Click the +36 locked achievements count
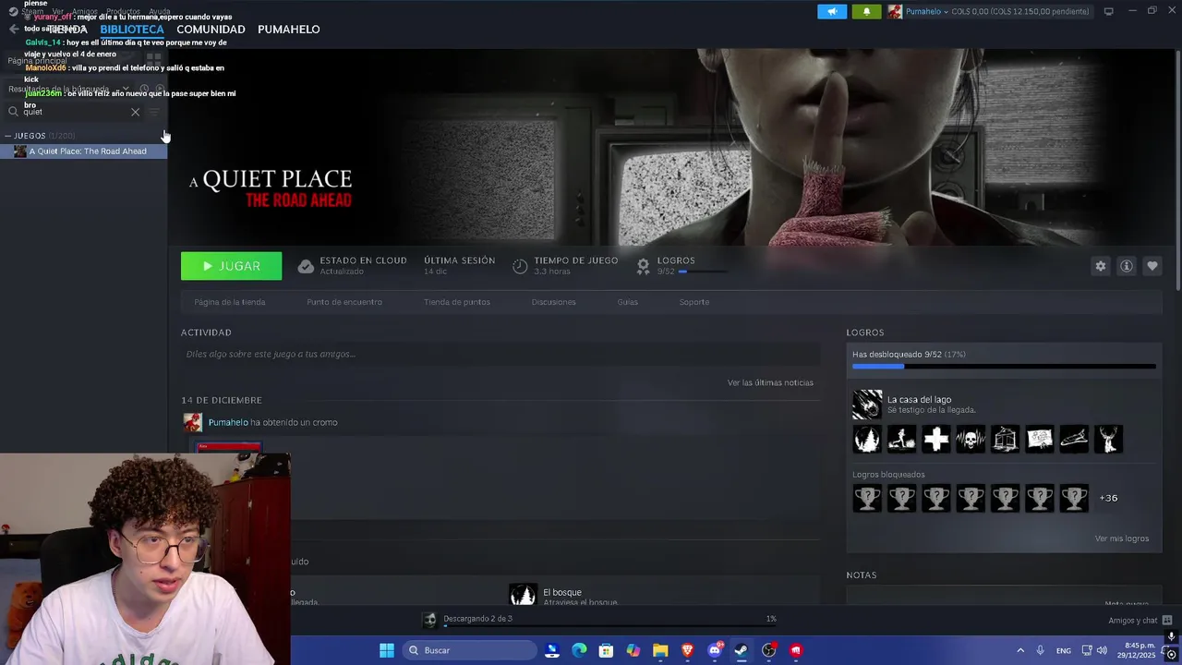 click(x=1108, y=498)
